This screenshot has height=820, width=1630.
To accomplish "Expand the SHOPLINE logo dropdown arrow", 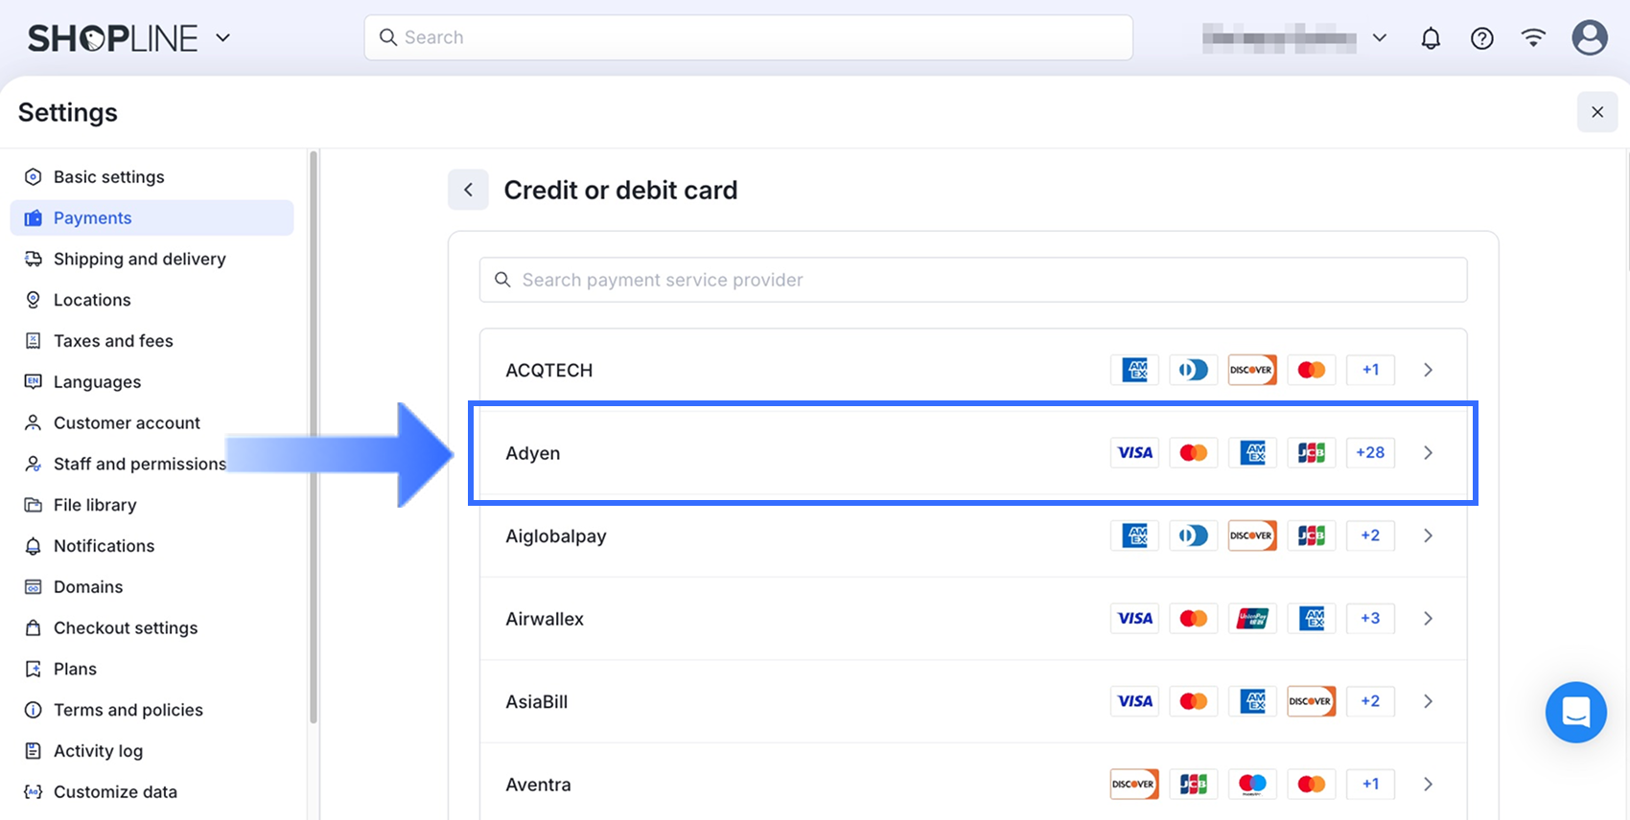I will click(223, 38).
